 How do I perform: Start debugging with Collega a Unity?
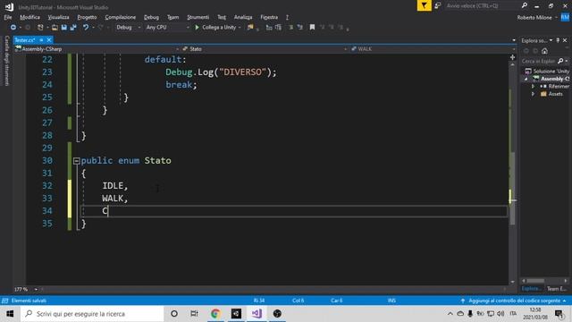[215, 28]
